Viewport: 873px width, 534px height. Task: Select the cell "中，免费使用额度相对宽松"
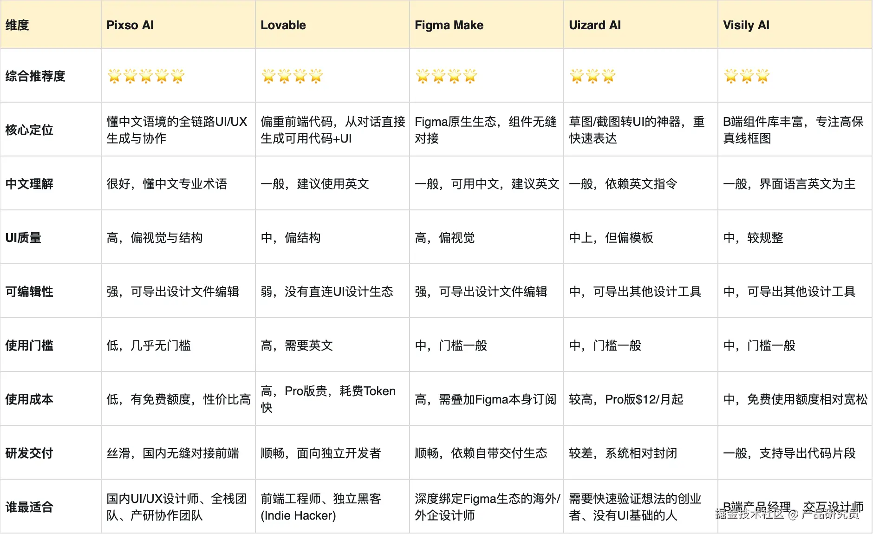795,399
